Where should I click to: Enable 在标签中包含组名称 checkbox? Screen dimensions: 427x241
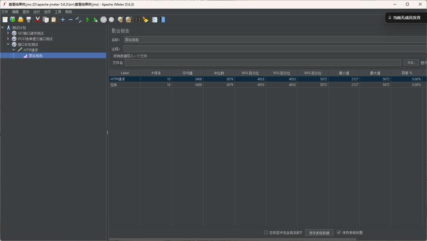coord(266,232)
